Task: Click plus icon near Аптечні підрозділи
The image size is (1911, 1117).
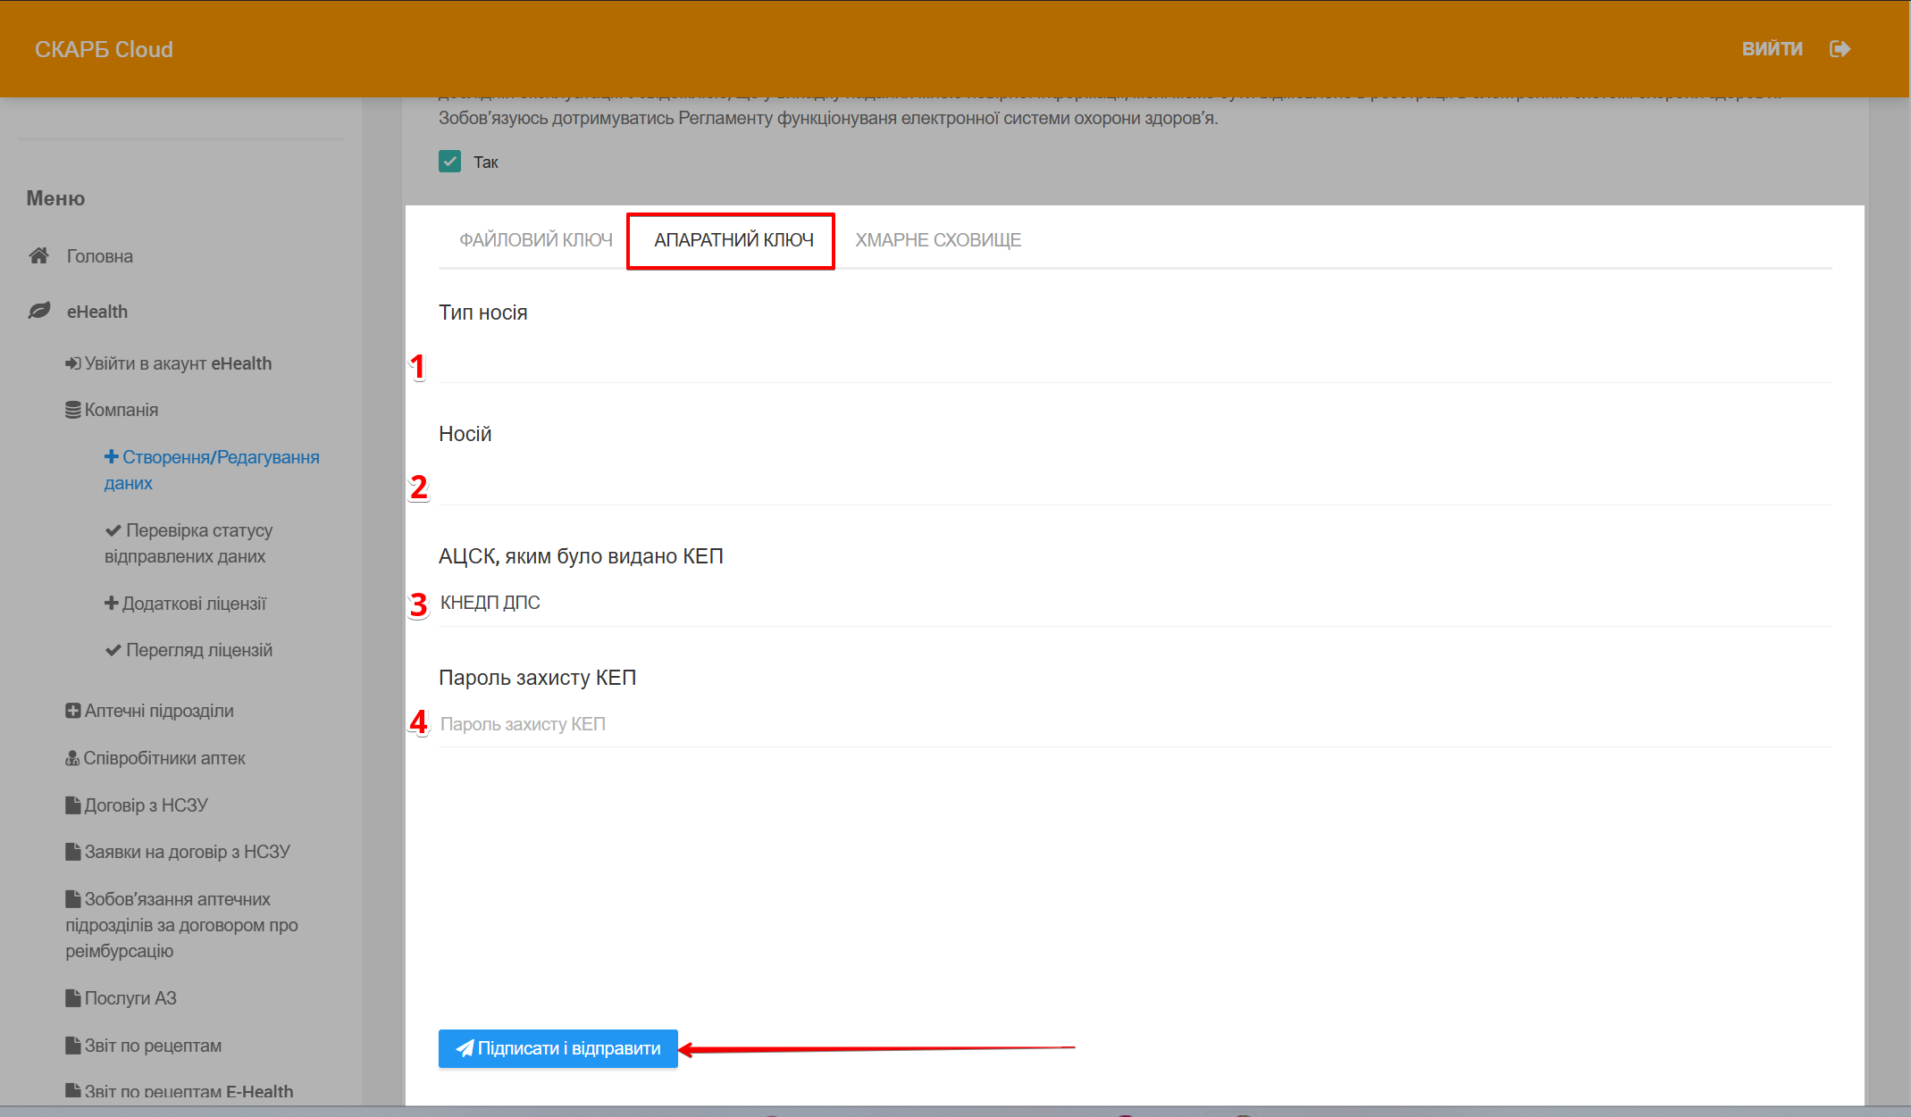Action: (72, 711)
